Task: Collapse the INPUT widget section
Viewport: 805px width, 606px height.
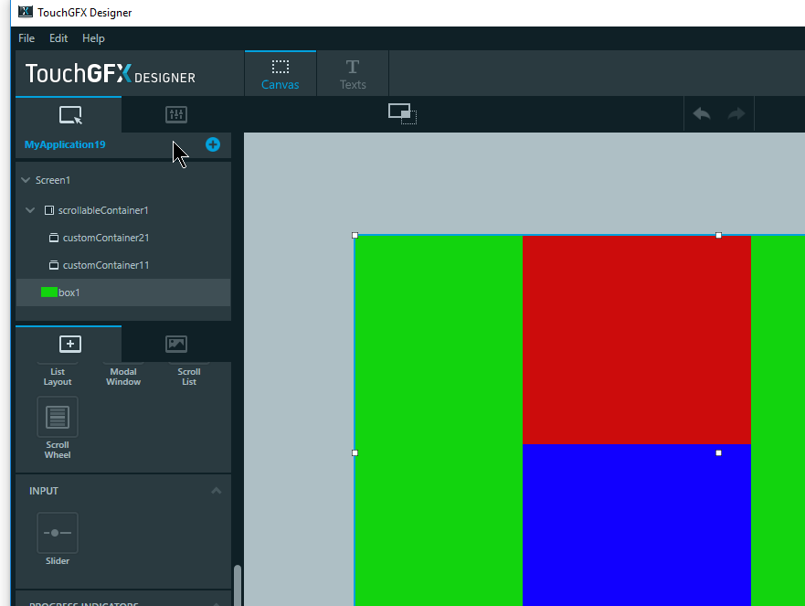Action: (217, 491)
